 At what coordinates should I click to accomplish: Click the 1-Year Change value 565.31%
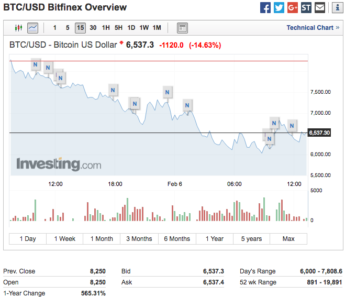[93, 293]
